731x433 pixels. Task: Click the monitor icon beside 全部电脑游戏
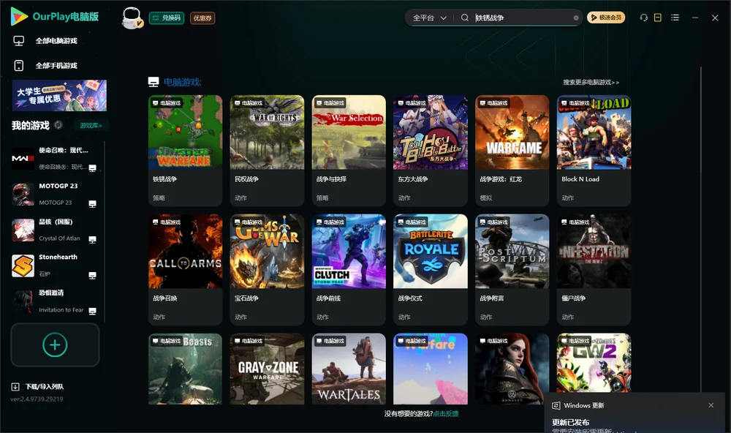[19, 41]
